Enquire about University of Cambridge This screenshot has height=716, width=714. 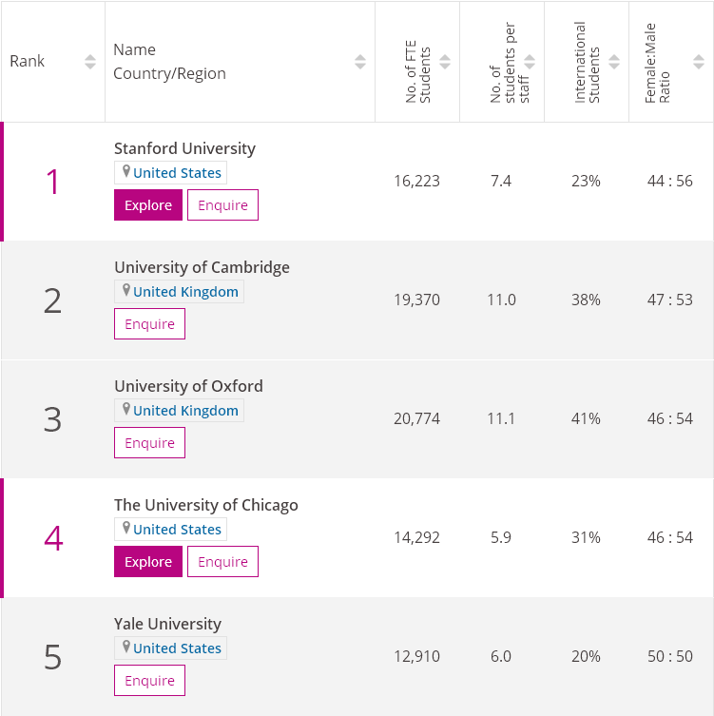[149, 324]
